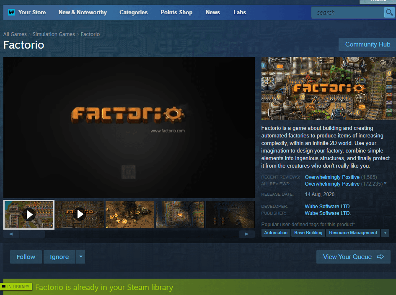Image resolution: width=396 pixels, height=295 pixels.
Task: Open publisher Wube Software LTD. link
Action: 328,213
